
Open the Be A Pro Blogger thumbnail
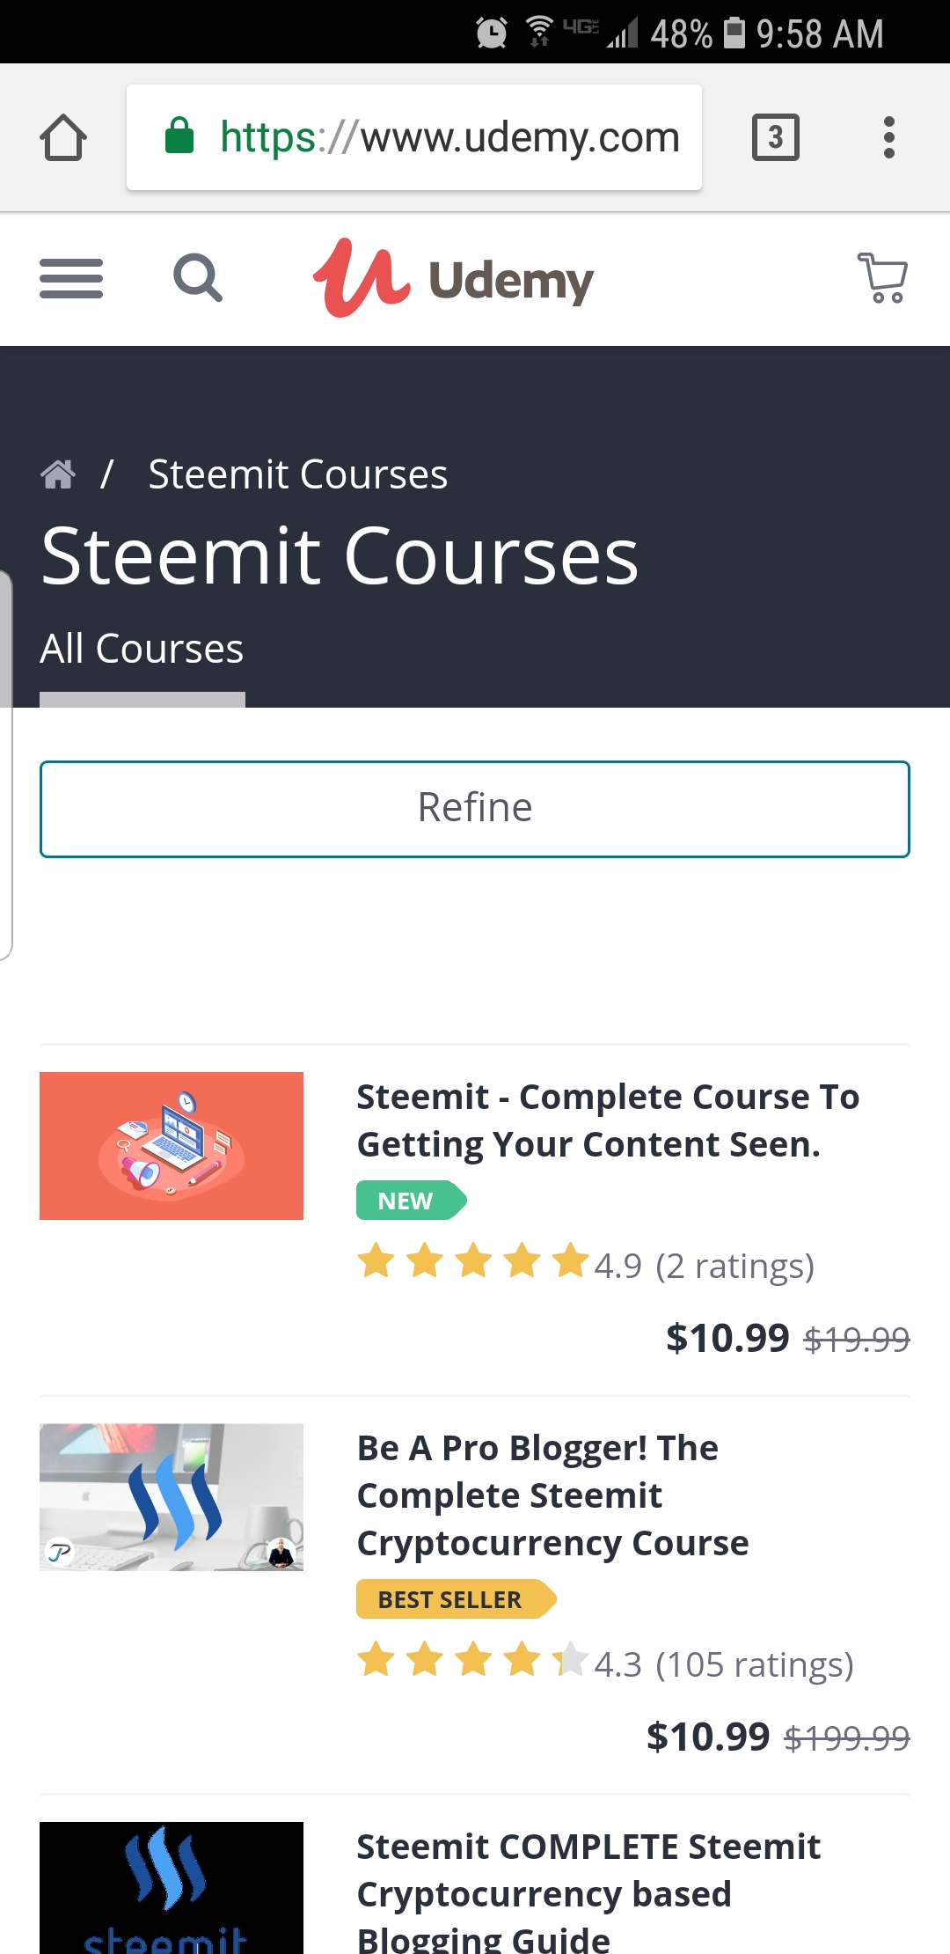tap(172, 1496)
